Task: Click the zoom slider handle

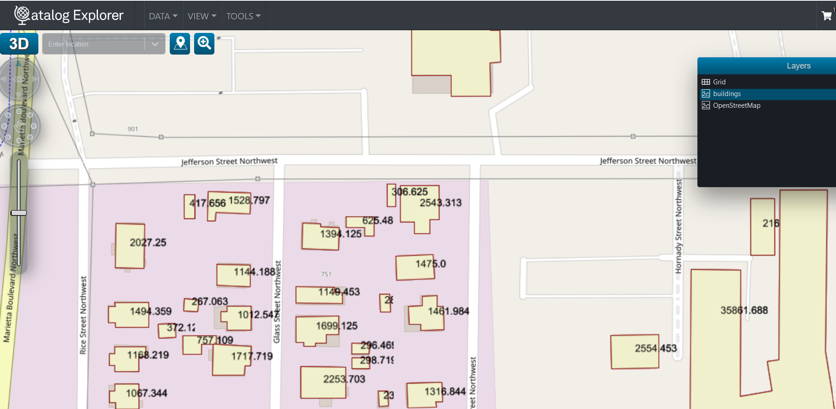Action: [19, 213]
